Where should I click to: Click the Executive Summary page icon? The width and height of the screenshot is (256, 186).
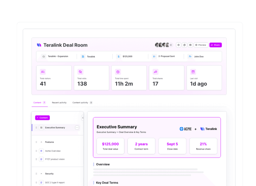tap(41, 128)
